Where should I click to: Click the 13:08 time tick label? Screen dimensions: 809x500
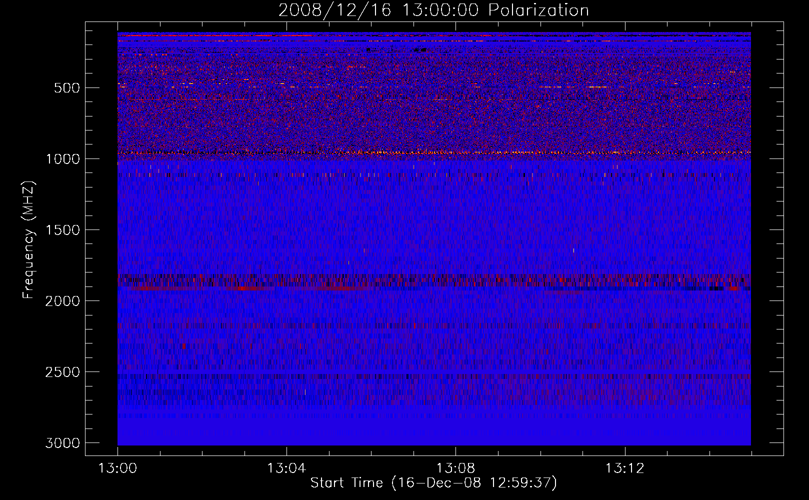coord(455,468)
